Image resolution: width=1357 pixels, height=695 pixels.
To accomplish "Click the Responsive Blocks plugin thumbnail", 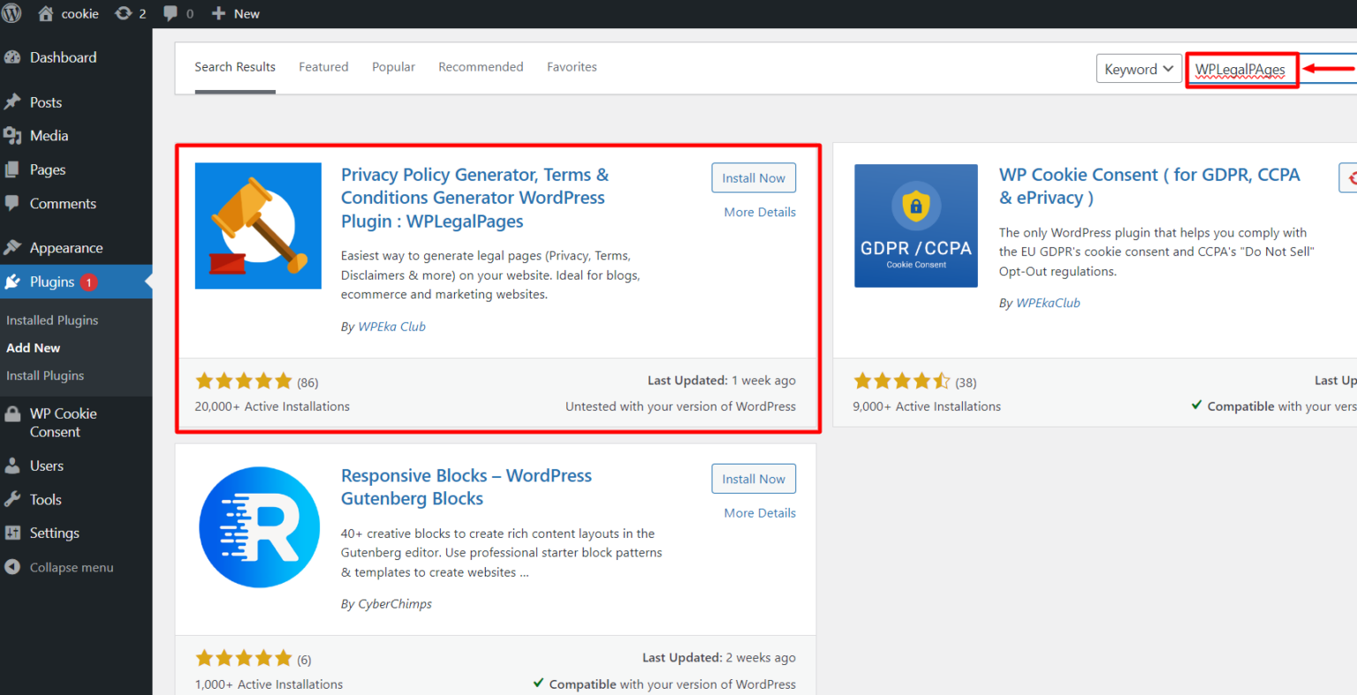I will coord(259,526).
